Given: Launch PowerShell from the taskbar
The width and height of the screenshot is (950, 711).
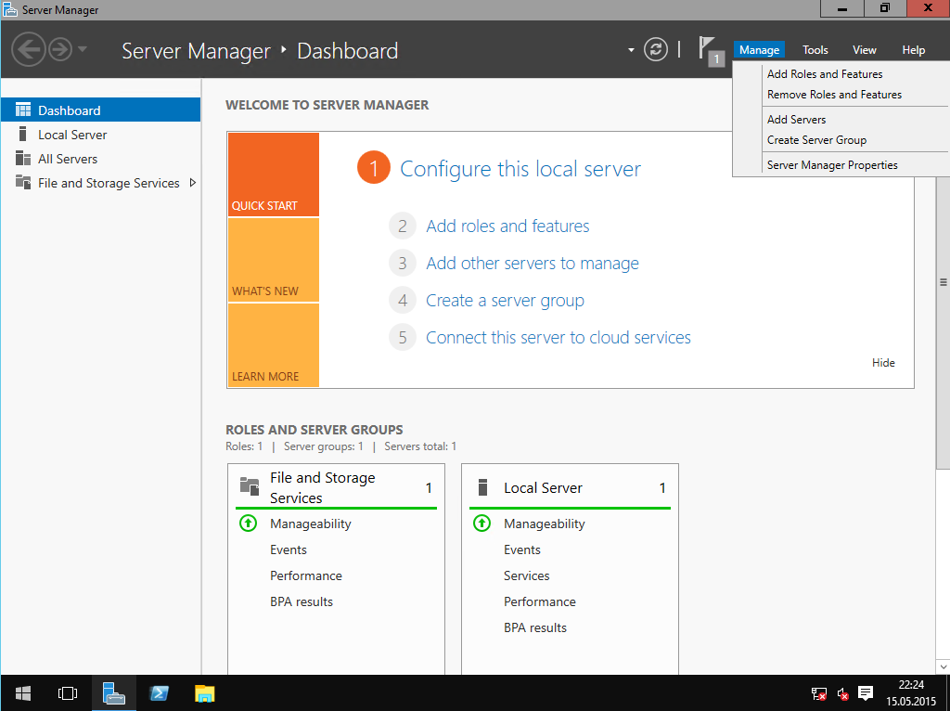Looking at the screenshot, I should point(160,692).
